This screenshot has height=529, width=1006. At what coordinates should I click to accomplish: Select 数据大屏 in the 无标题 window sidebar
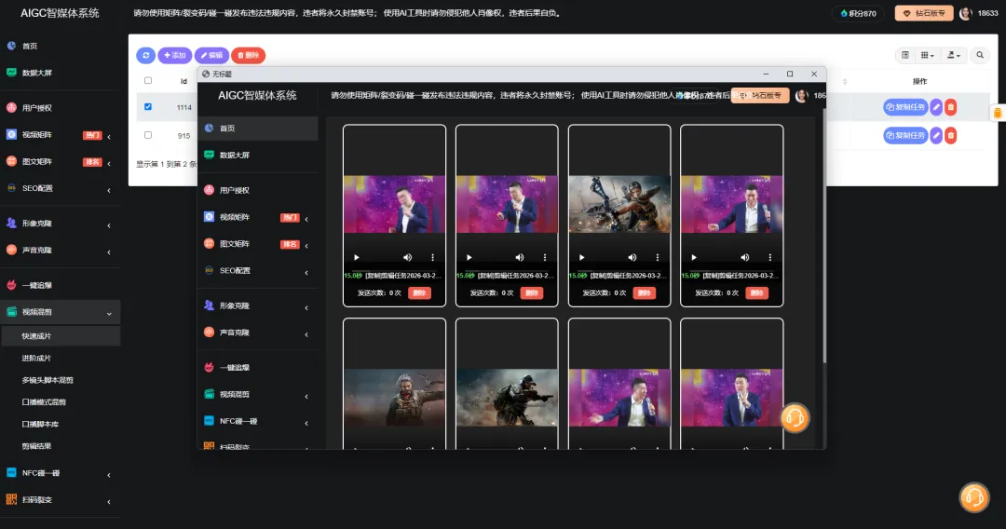257,156
